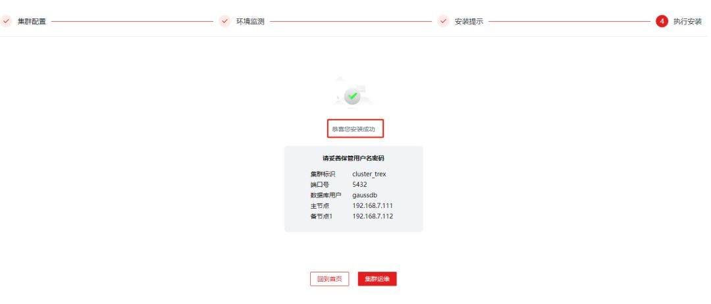Click the primary node IP 192.168.7.111

373,206
